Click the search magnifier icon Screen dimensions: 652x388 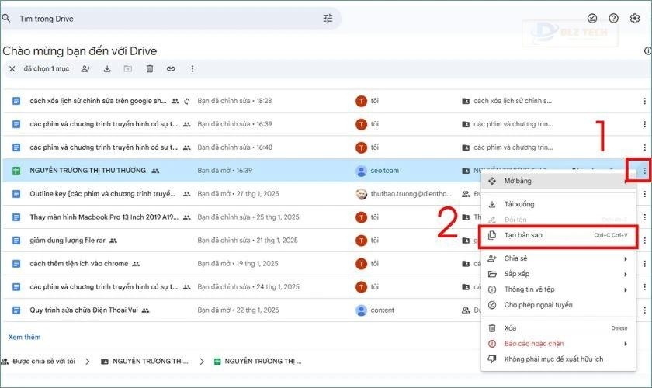[x=6, y=19]
